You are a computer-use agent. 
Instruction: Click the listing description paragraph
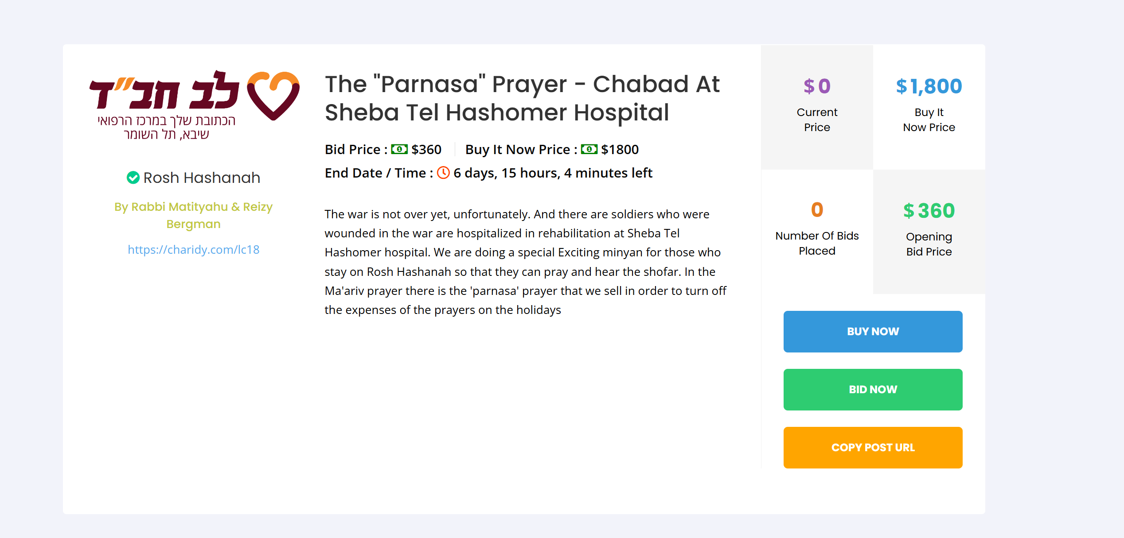point(525,262)
